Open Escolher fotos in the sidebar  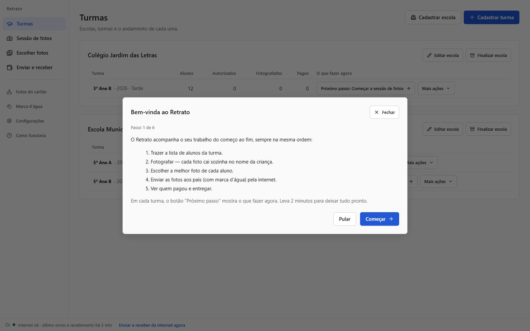click(34, 53)
